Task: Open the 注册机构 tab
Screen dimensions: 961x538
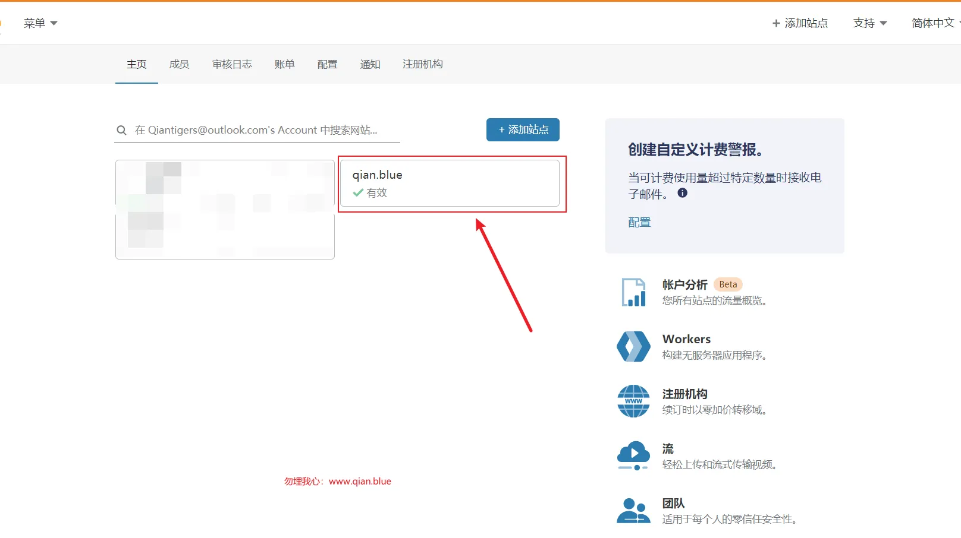Action: [x=423, y=64]
